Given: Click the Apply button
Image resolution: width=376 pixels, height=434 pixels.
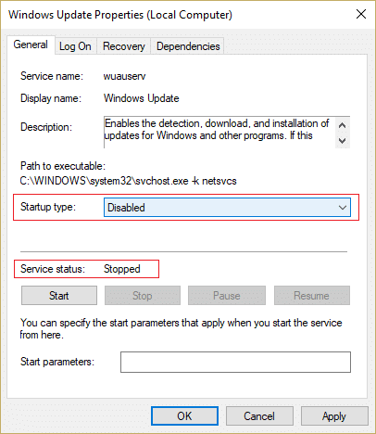Looking at the screenshot, I should [x=334, y=416].
